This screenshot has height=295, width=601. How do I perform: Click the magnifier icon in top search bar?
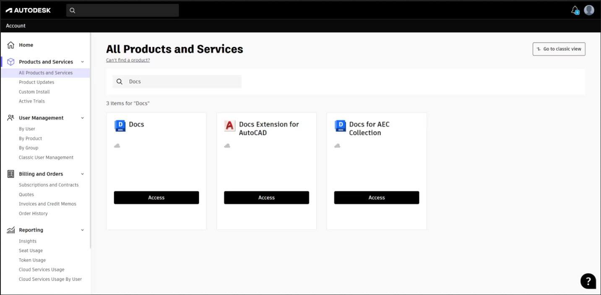pos(73,10)
